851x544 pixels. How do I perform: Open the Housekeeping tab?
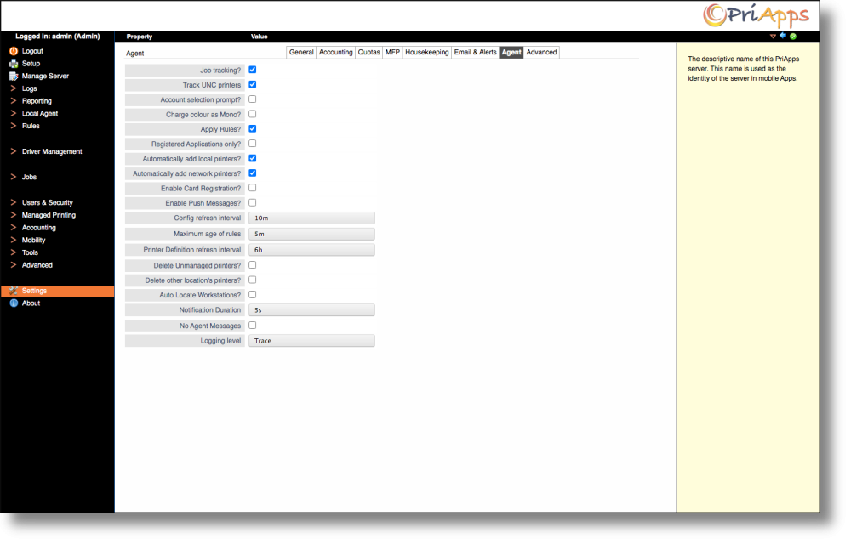tap(426, 52)
